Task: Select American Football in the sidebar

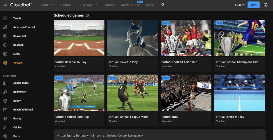Action: (24, 27)
